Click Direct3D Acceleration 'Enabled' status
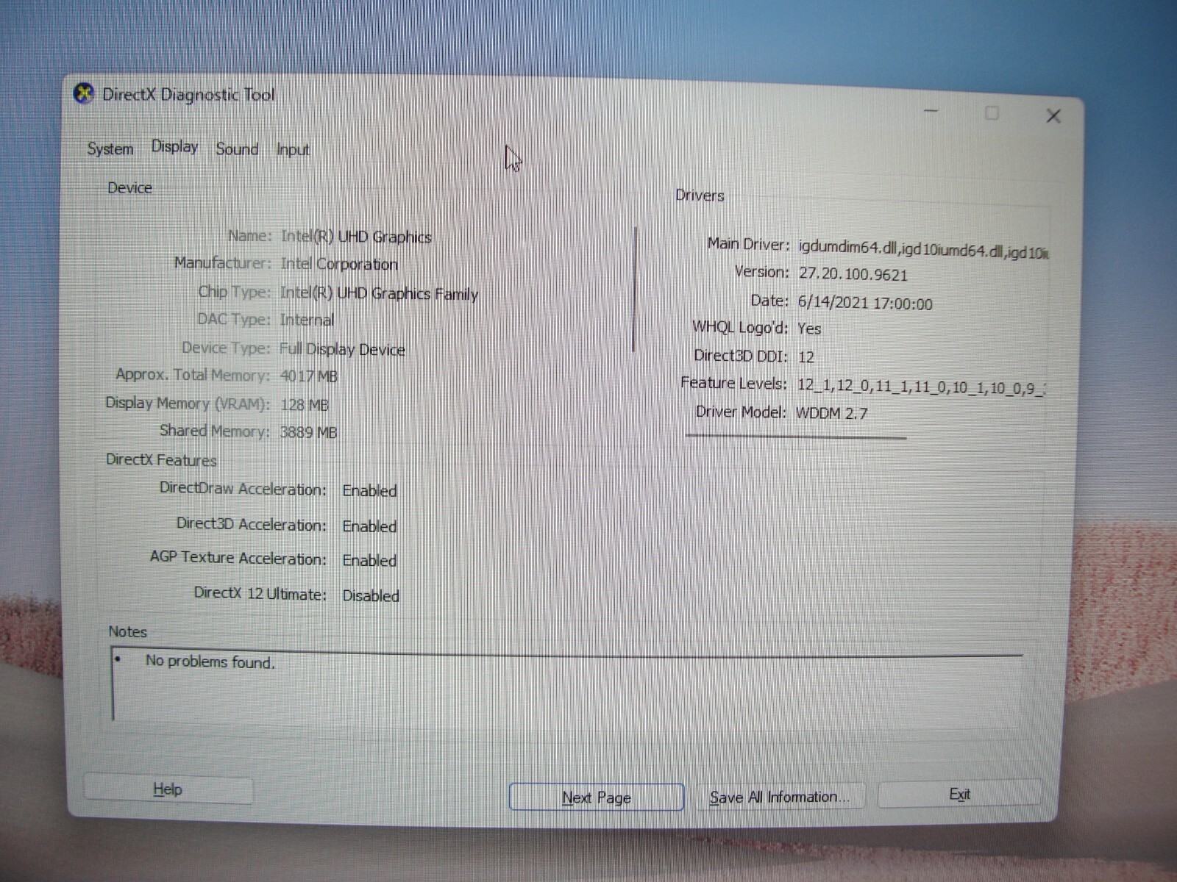Image resolution: width=1177 pixels, height=882 pixels. click(369, 526)
